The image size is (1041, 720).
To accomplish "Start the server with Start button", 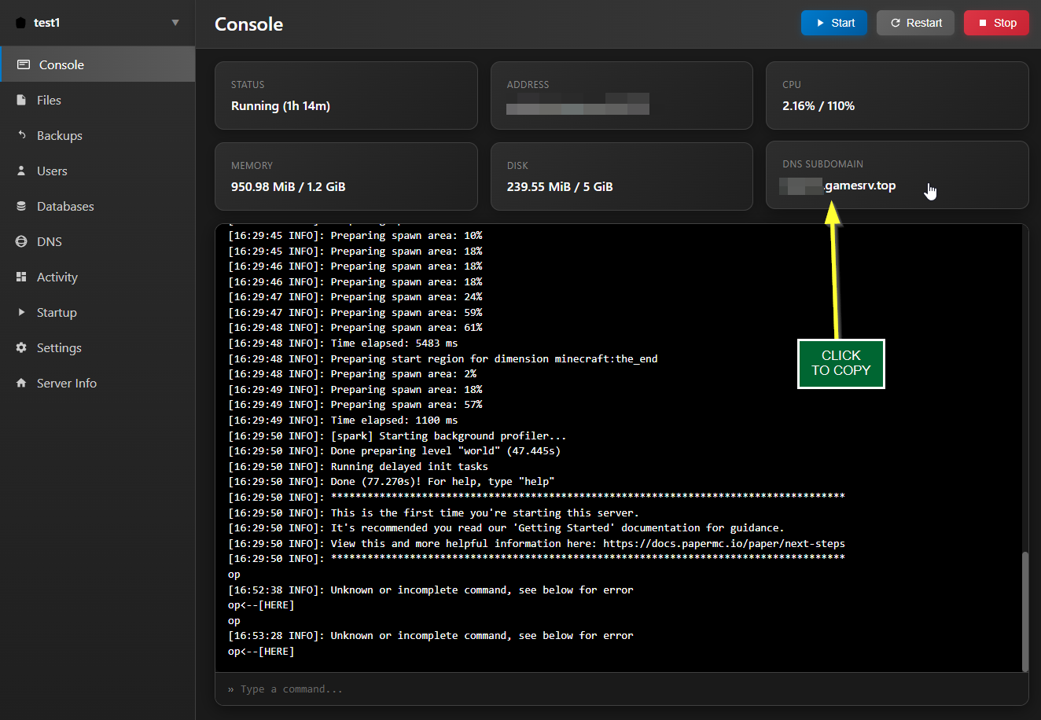I will tap(834, 23).
